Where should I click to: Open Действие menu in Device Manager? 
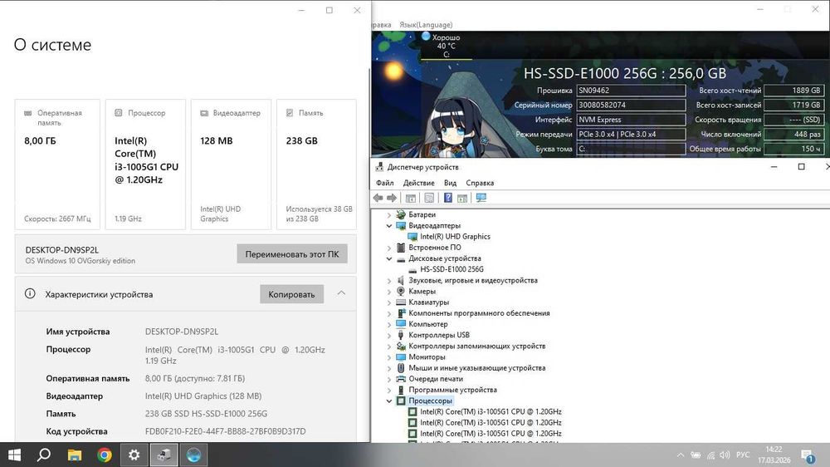pyautogui.click(x=418, y=183)
